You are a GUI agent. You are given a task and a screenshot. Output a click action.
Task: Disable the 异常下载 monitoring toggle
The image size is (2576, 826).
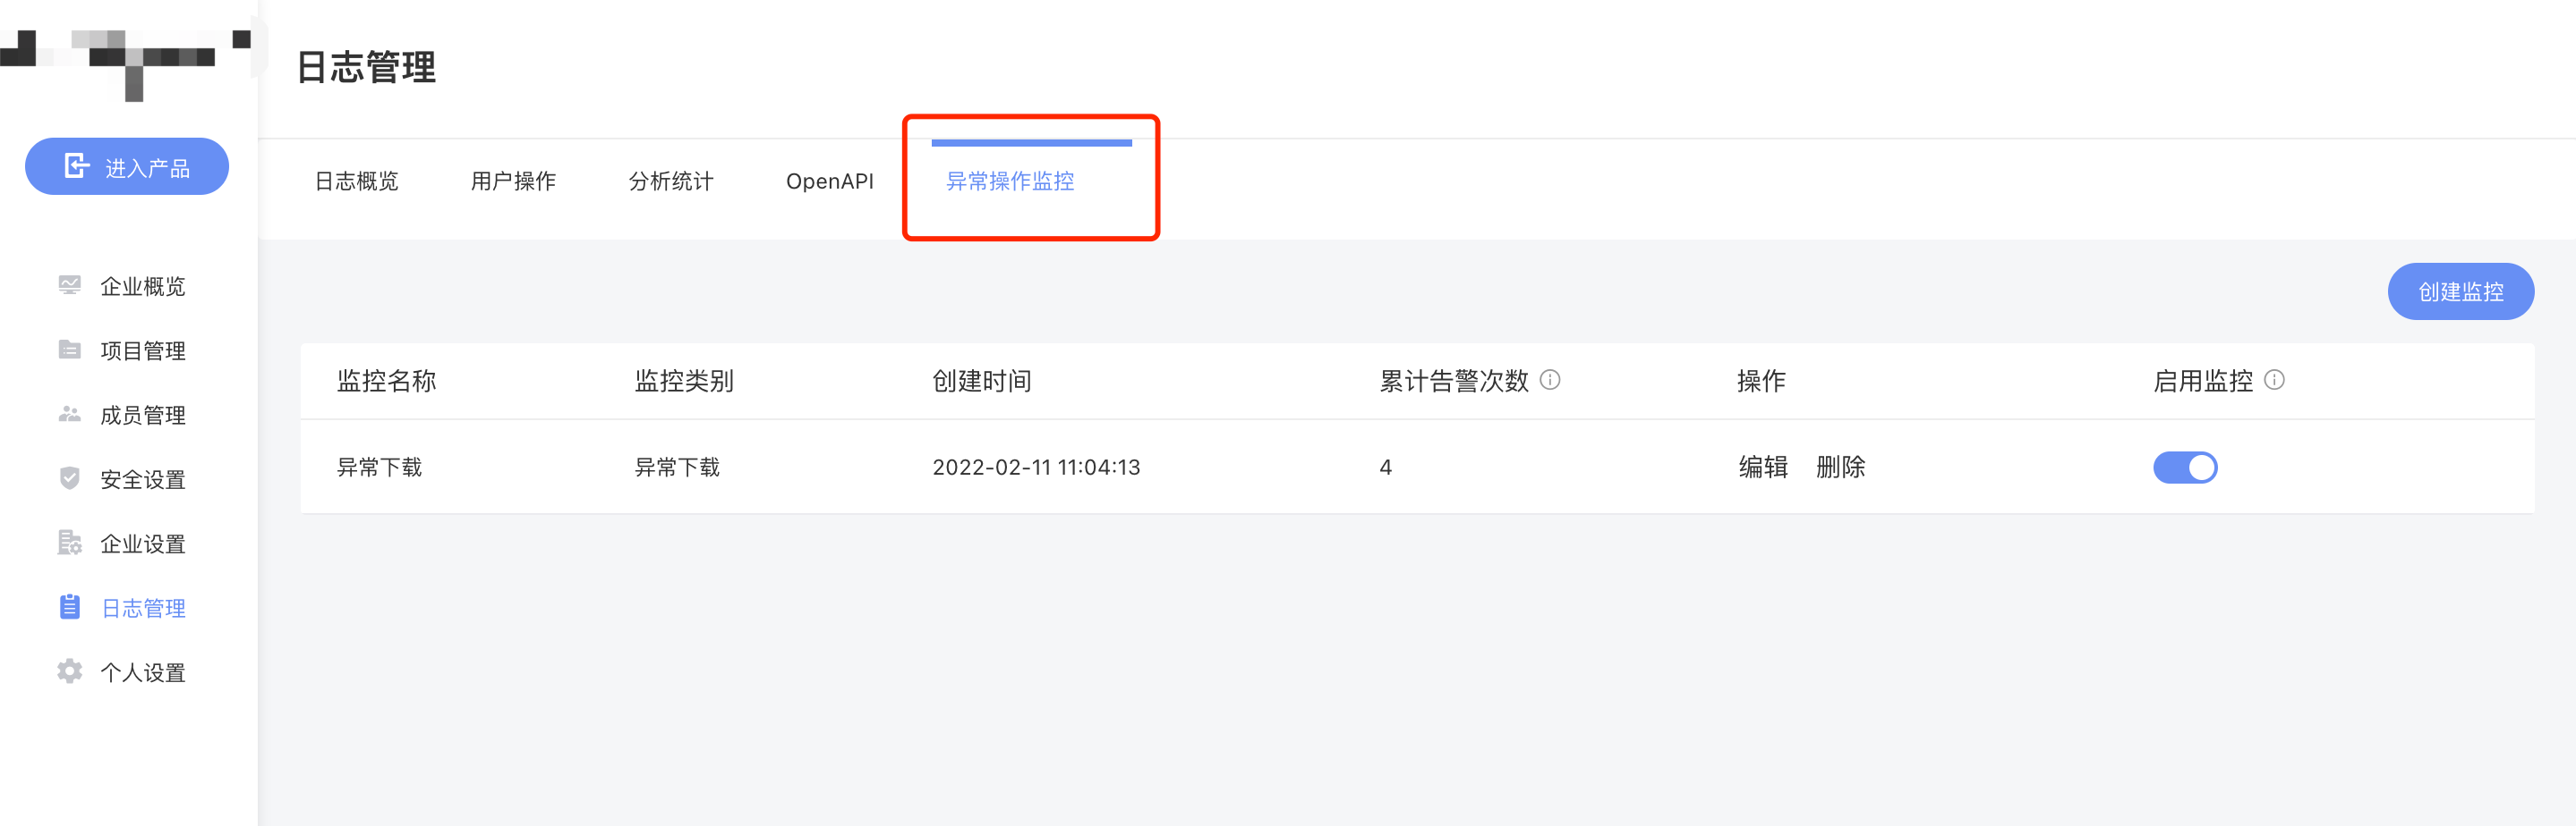(x=2185, y=468)
